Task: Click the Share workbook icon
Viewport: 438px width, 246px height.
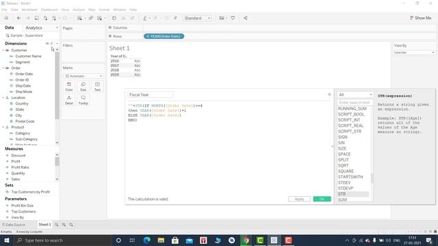Action: (246, 18)
